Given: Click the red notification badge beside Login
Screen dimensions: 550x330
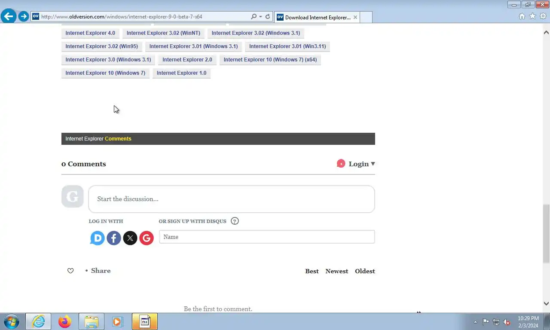Looking at the screenshot, I should point(341,164).
